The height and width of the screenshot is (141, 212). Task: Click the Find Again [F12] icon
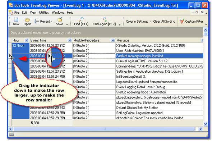[104, 19]
